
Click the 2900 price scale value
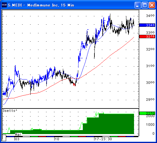150,100
